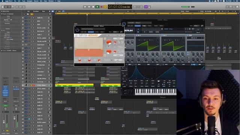Screen dimensions: 240x135
Task: Open the Serum window preset dropdown
Action: (x=139, y=22)
